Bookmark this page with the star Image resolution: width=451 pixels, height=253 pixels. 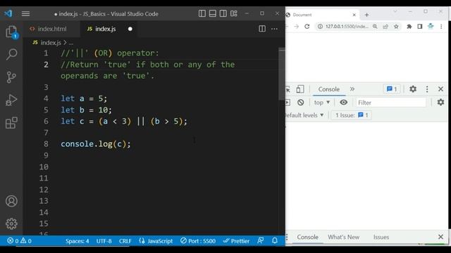tap(396, 27)
